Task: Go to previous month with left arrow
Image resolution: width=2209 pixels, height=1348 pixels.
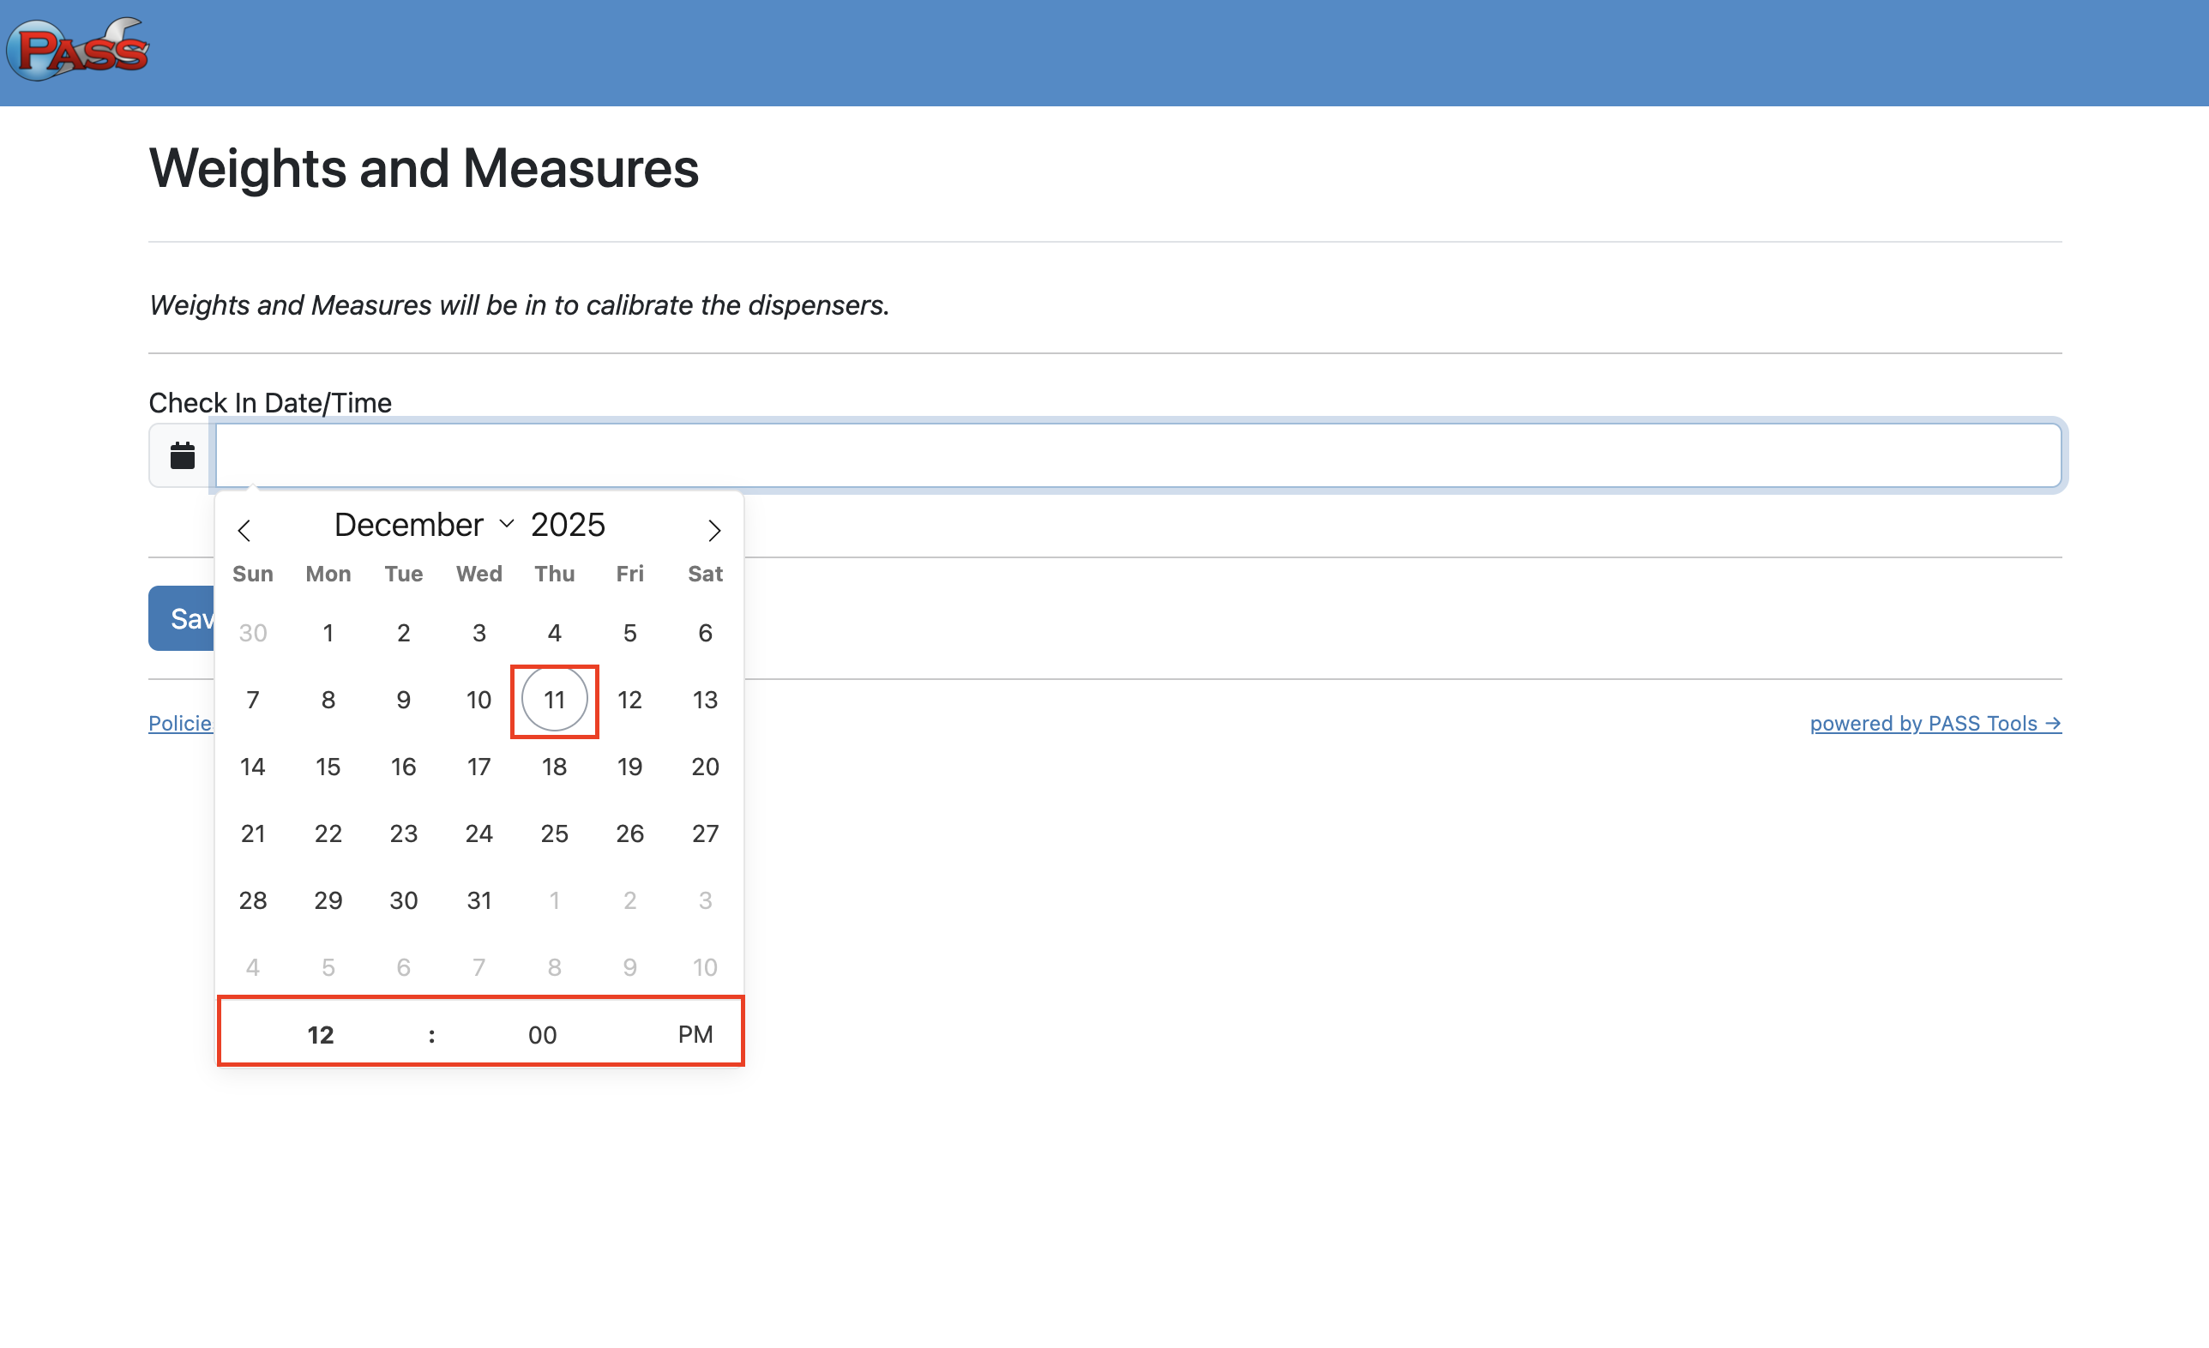Action: click(244, 530)
